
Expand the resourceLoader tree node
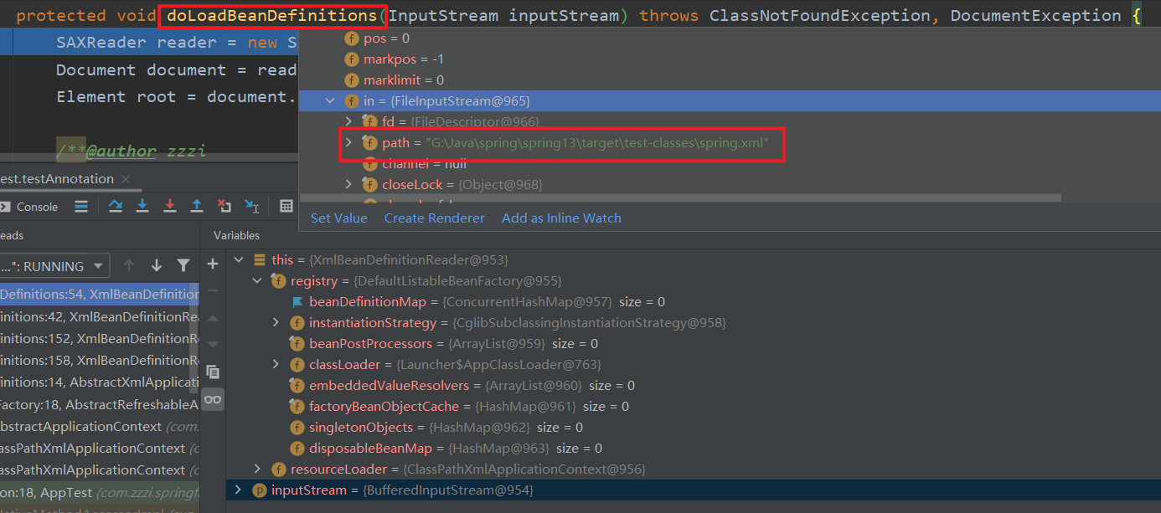[258, 469]
